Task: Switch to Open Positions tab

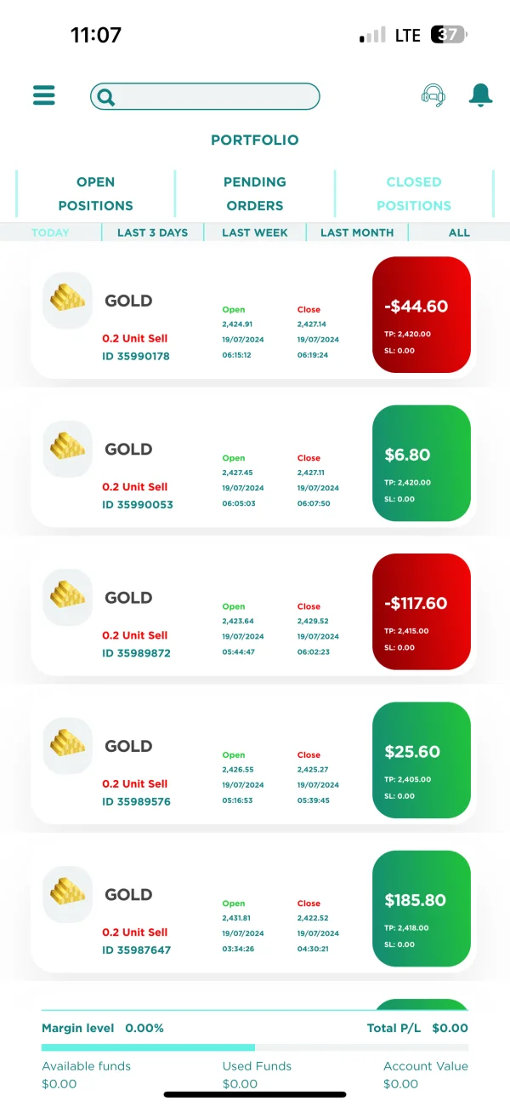Action: point(95,193)
